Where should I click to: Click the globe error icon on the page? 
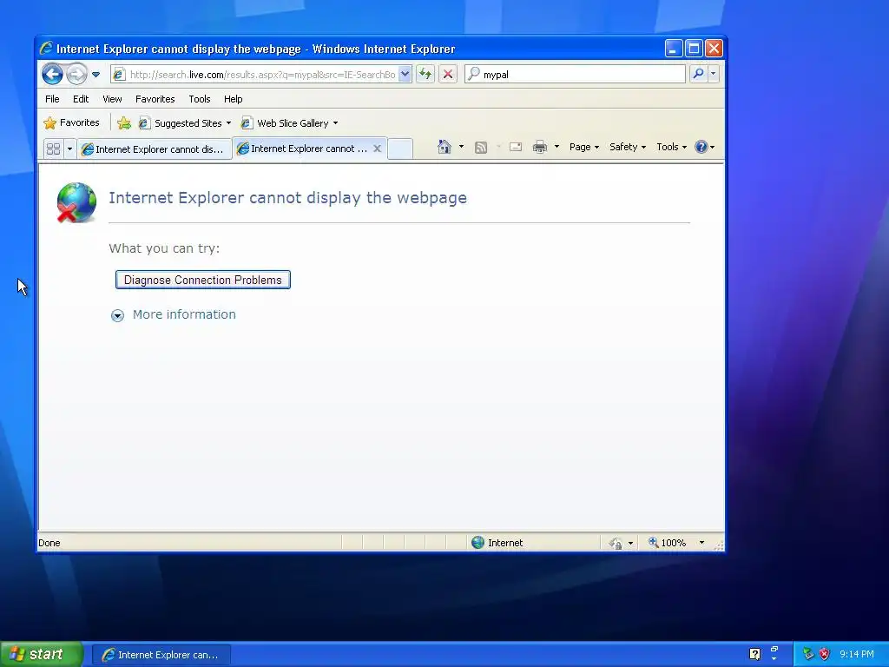76,202
